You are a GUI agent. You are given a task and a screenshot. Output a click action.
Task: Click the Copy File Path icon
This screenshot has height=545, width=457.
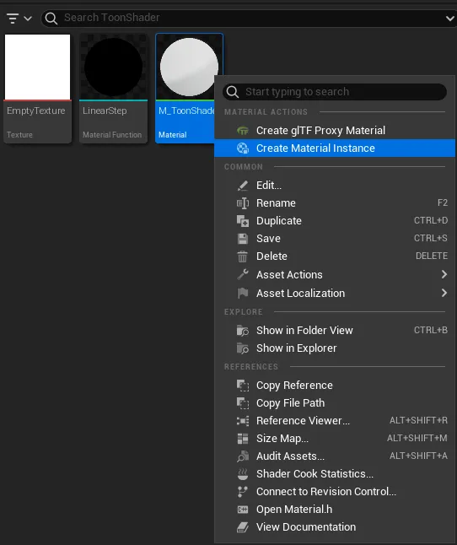pyautogui.click(x=243, y=403)
